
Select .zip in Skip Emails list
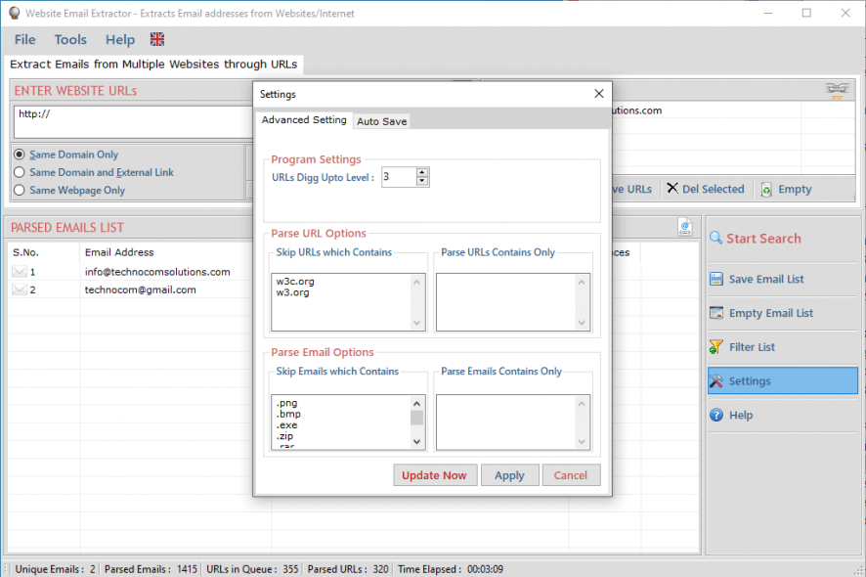[x=285, y=436]
